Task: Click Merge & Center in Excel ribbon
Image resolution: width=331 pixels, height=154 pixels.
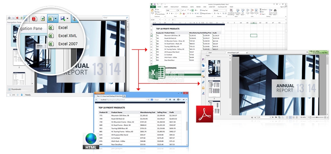Action: click(206, 14)
